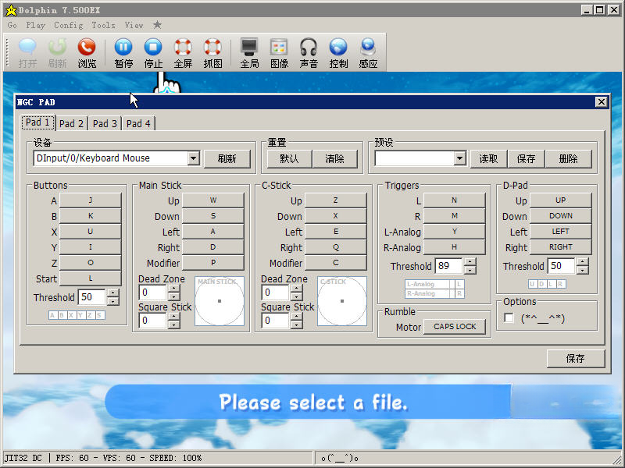625x468 pixels.
Task: Increase Buttons Threshold with up arrow
Action: click(x=112, y=293)
